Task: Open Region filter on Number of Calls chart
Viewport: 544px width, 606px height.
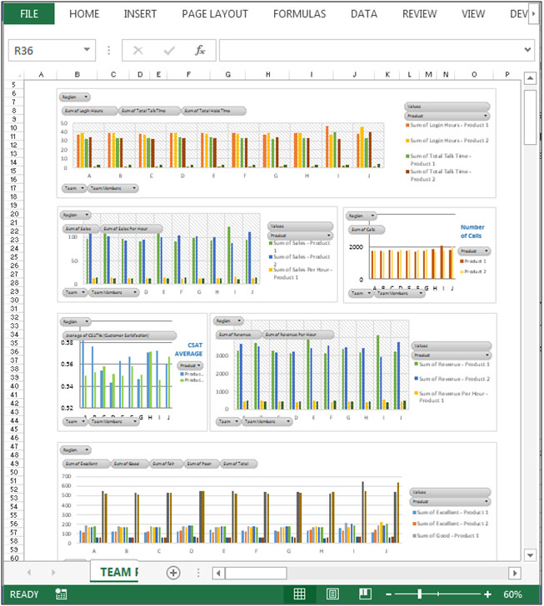Action: 361,216
